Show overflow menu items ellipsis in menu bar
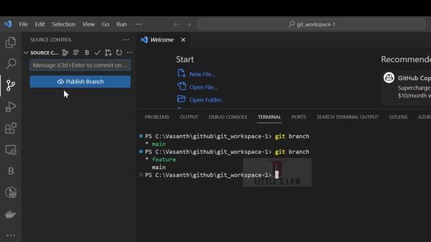431x242 pixels. tap(139, 24)
